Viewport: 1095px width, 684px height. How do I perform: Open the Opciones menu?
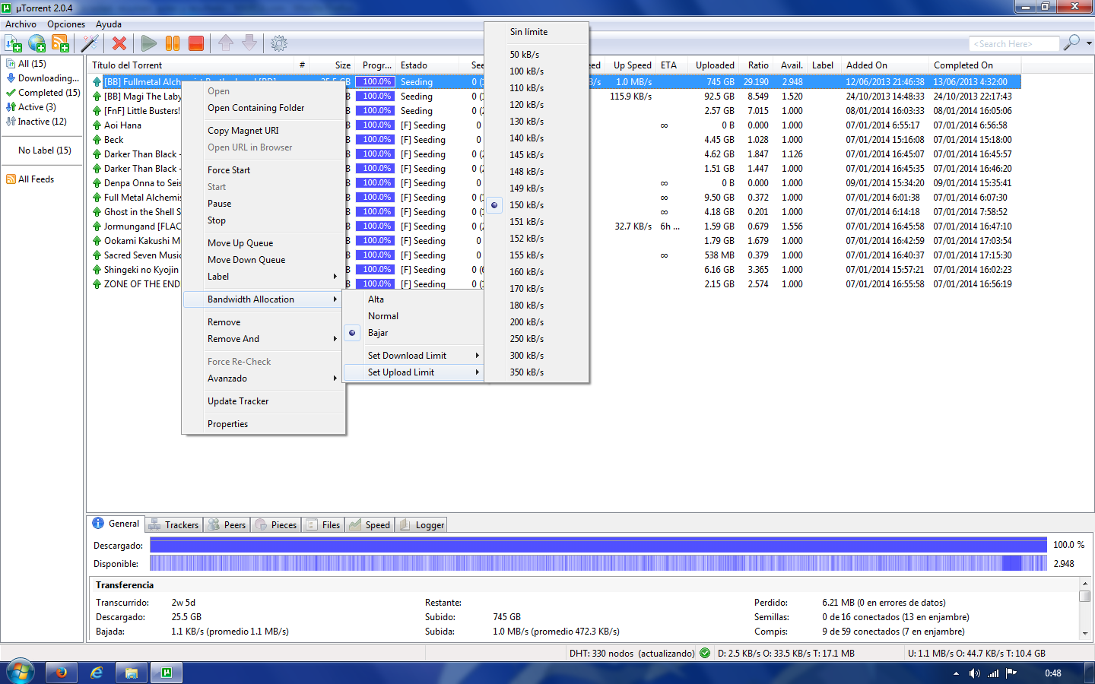click(66, 24)
